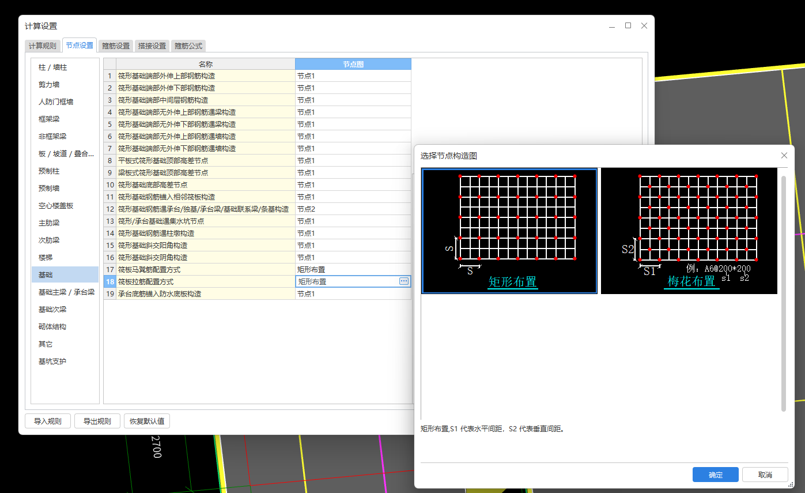Close the 计算设置 window
The image size is (805, 493).
coord(644,25)
